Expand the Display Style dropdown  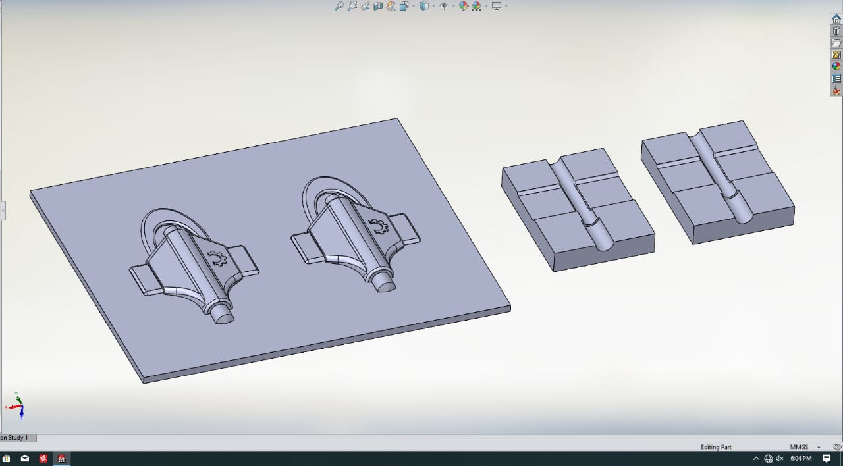click(x=433, y=7)
